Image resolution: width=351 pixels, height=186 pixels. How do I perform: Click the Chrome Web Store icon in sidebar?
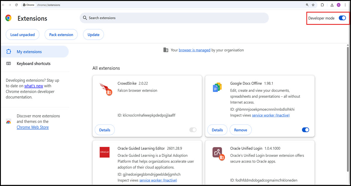[x=9, y=121]
